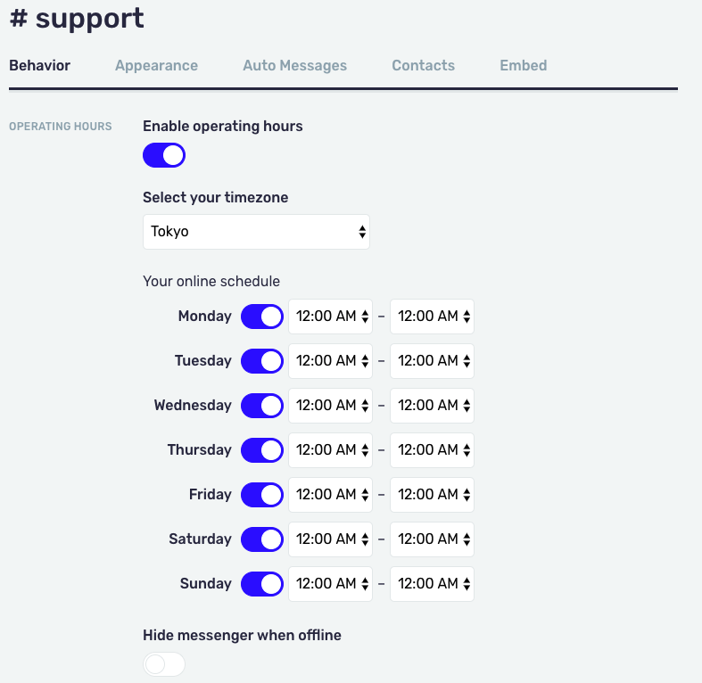Go to the Contacts tab
Viewport: 702px width, 683px height.
pyautogui.click(x=423, y=65)
